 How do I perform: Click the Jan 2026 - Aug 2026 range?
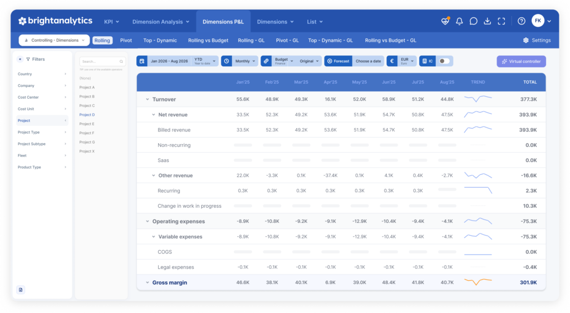click(x=169, y=61)
